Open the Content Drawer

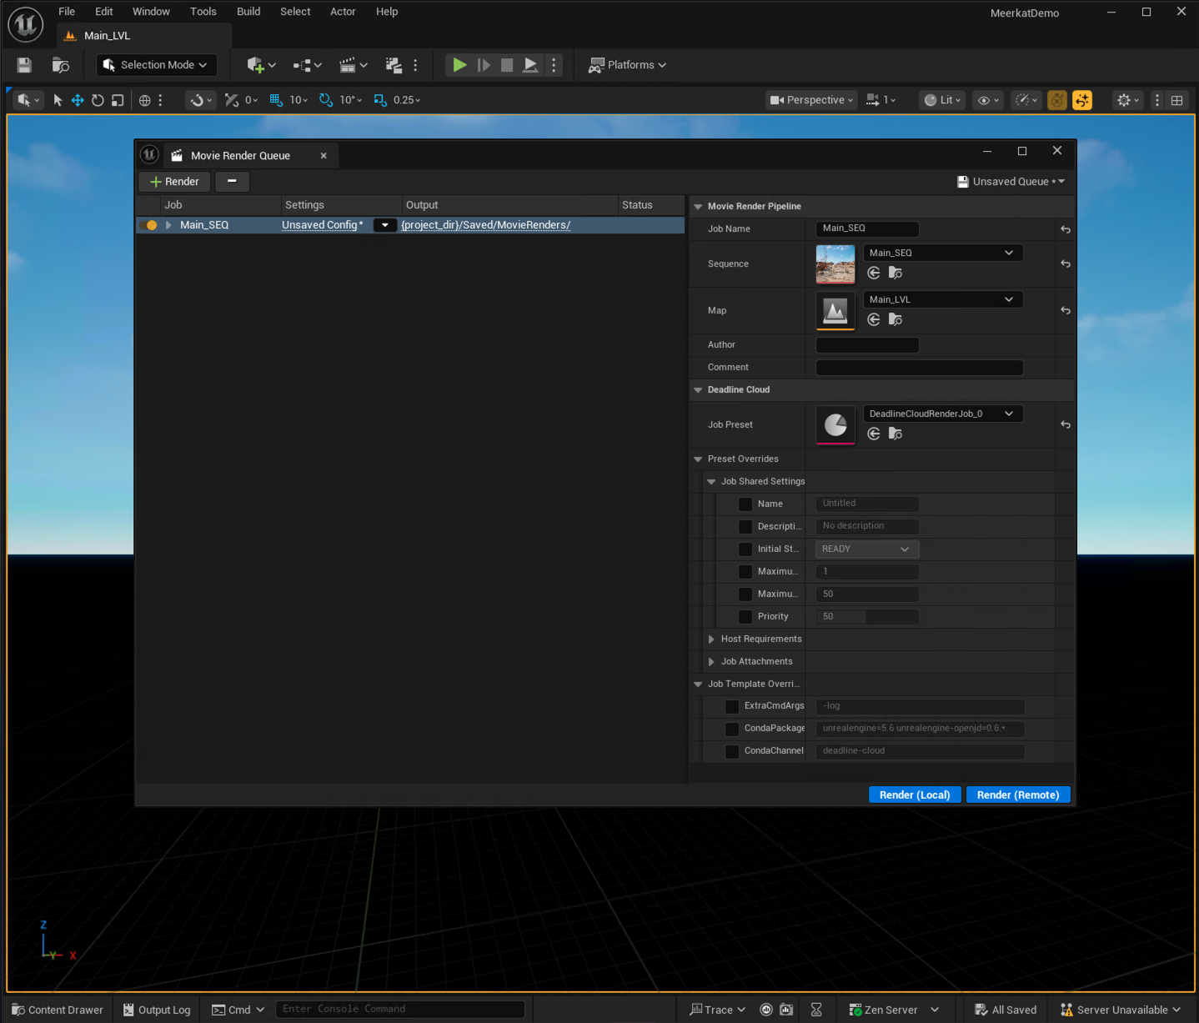point(56,1009)
